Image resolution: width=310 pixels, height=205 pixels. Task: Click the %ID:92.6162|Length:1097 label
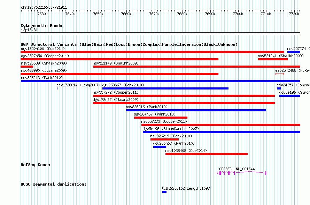[186, 188]
